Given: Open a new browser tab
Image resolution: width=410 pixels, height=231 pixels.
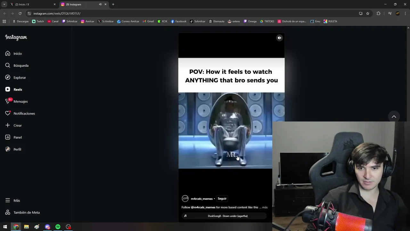Looking at the screenshot, I should point(113,4).
